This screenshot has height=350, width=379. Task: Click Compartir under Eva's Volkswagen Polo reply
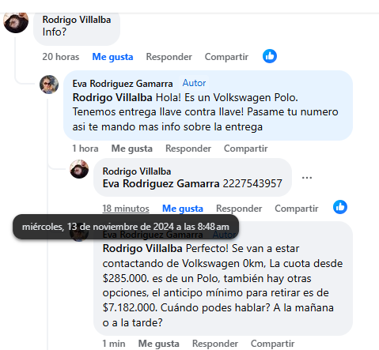pyautogui.click(x=246, y=149)
